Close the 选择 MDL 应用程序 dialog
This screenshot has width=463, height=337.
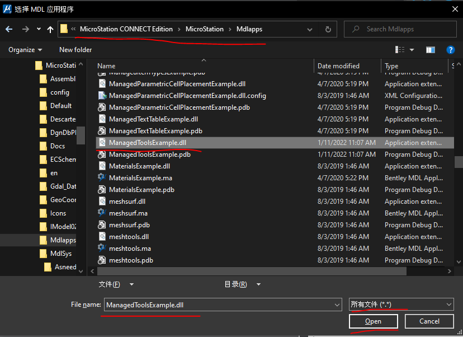(455, 9)
